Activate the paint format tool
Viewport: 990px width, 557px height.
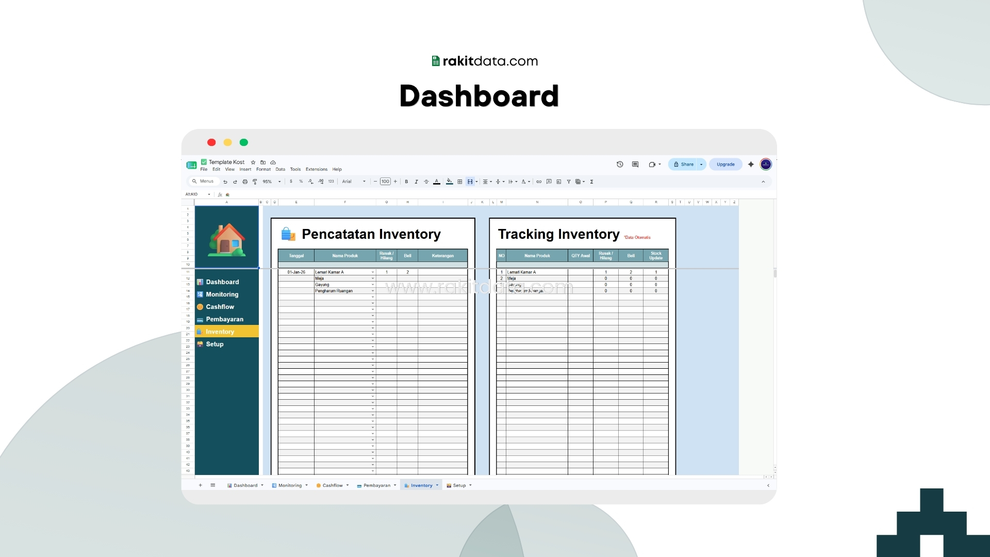tap(255, 182)
